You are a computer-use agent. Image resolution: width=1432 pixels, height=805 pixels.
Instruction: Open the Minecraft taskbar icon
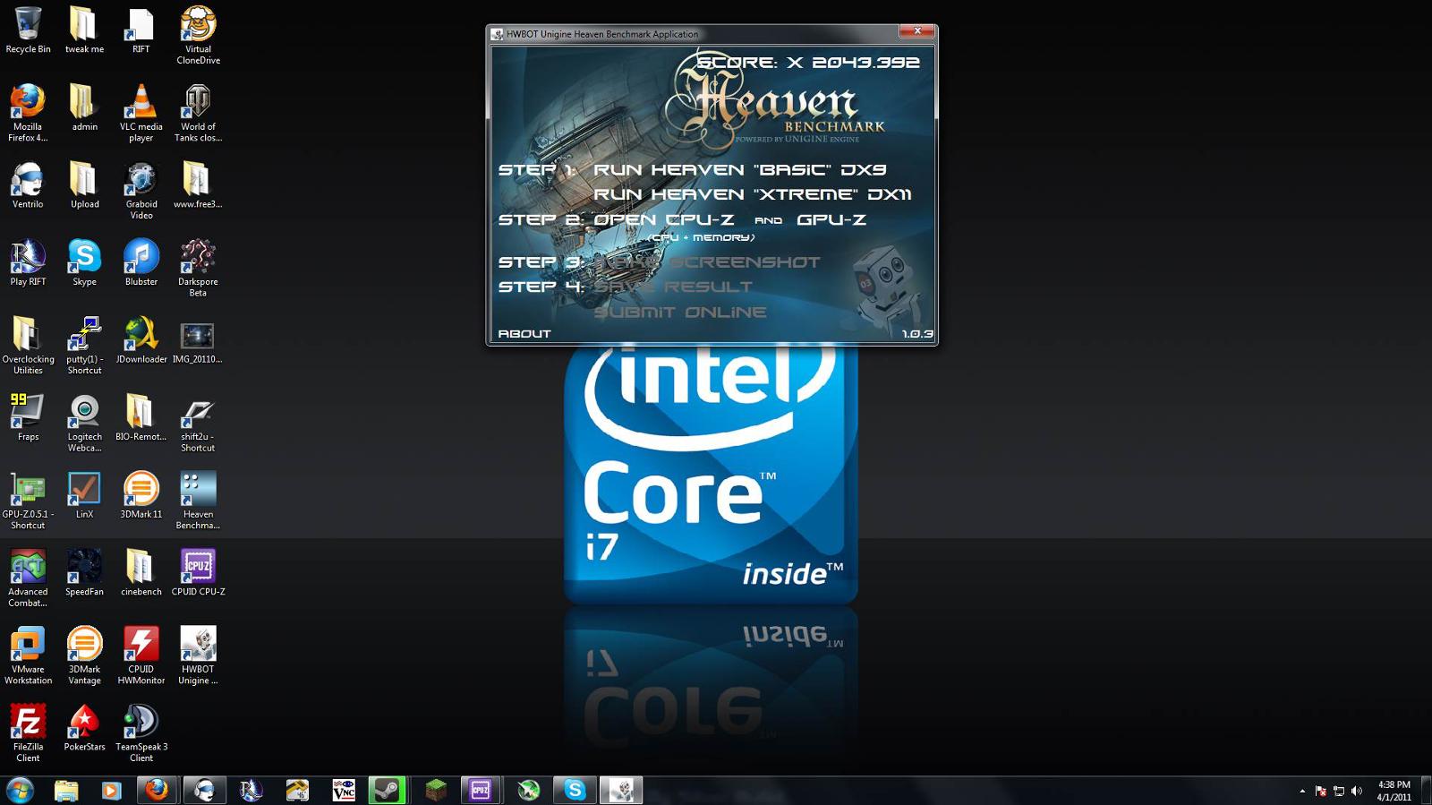pyautogui.click(x=435, y=790)
